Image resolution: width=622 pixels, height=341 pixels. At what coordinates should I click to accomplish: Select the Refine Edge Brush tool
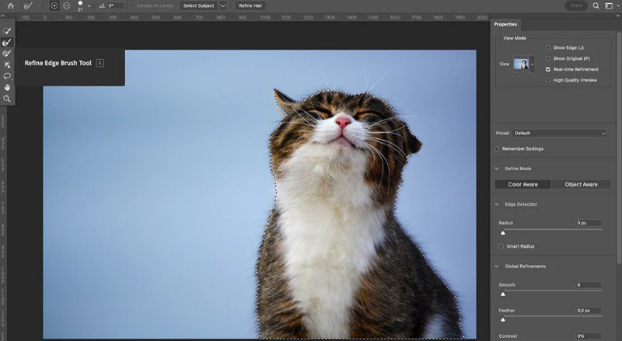tap(7, 43)
